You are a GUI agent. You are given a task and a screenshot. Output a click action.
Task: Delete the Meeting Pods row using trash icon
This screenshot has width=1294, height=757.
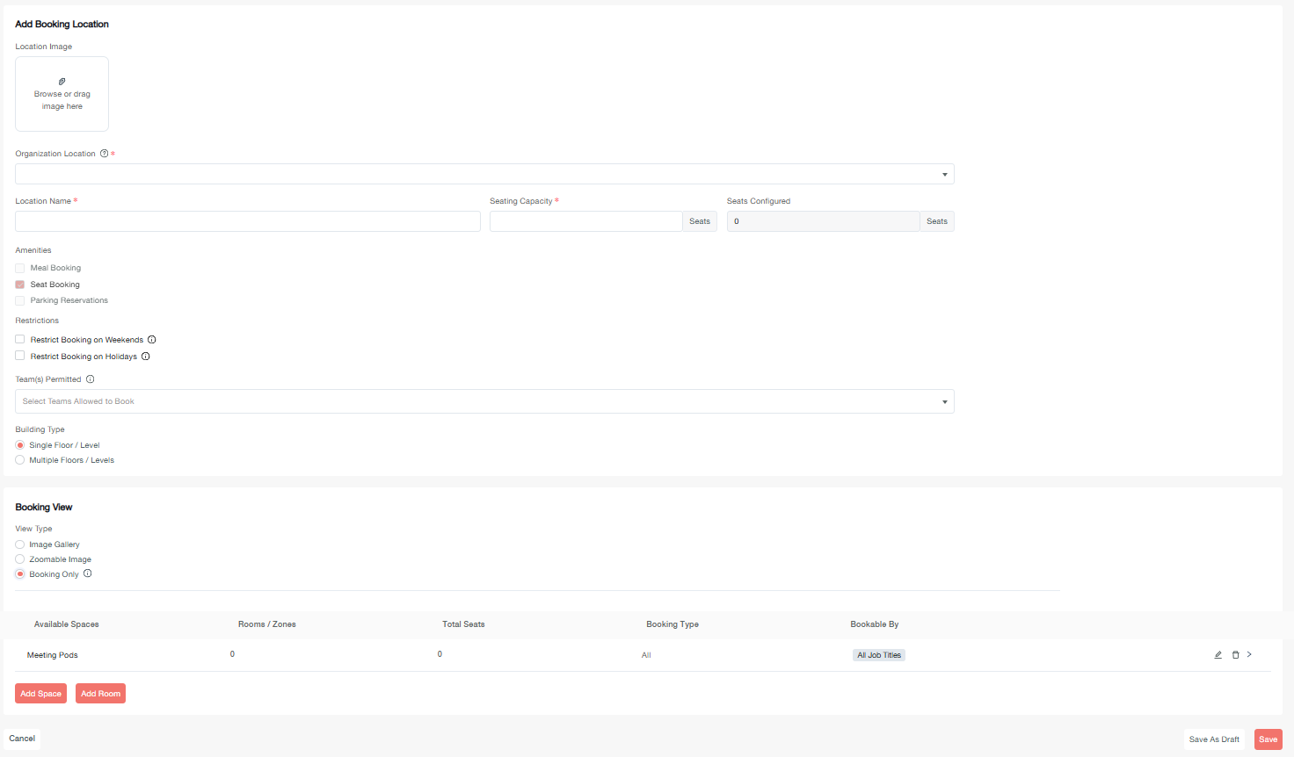pos(1235,655)
